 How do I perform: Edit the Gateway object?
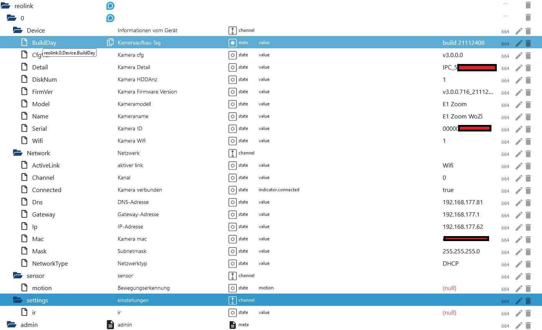[519, 215]
